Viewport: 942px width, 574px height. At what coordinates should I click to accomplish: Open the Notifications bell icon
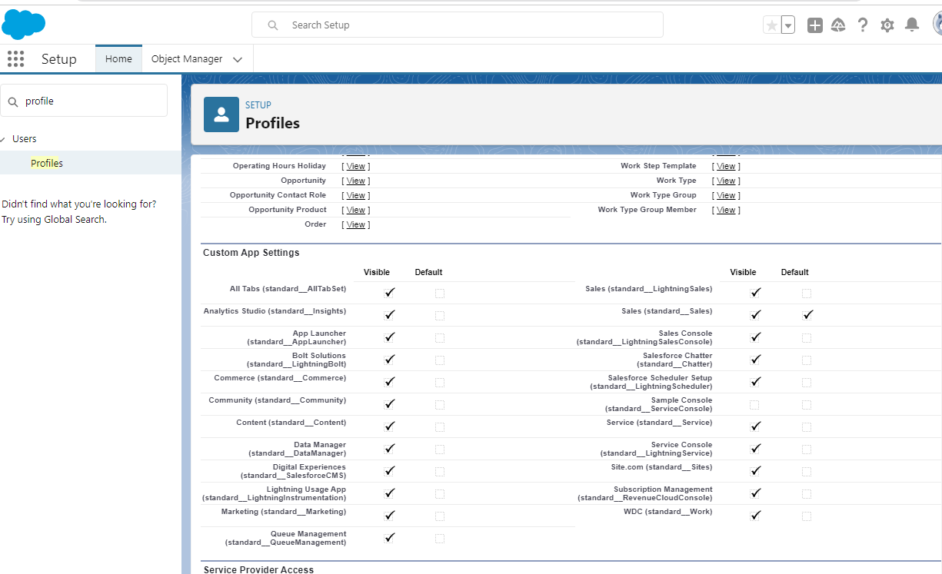tap(912, 25)
